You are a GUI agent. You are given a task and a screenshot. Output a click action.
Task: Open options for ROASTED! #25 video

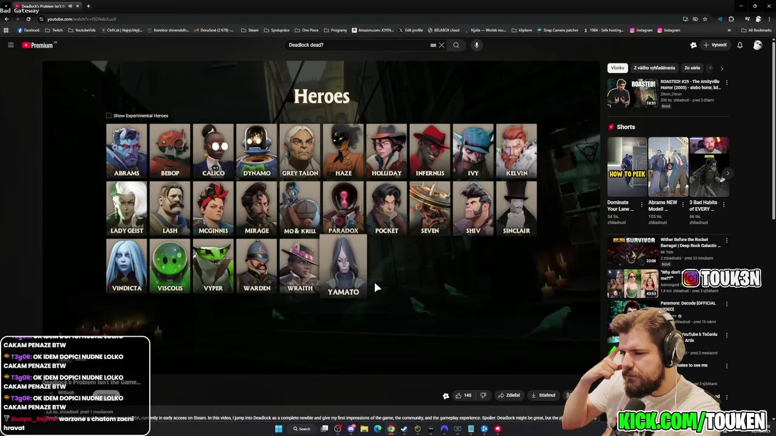727,82
